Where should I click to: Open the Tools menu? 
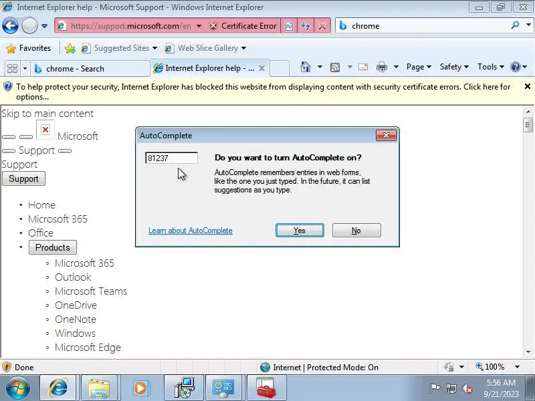point(491,67)
